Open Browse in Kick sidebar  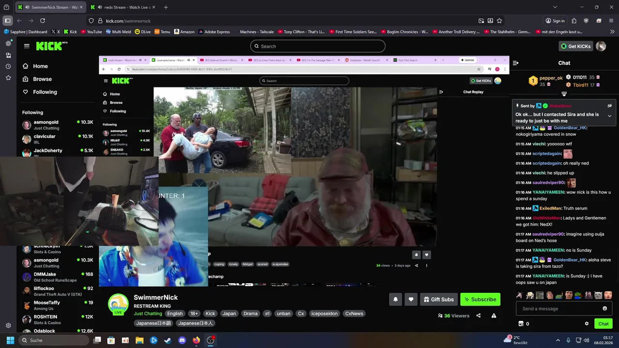click(42, 79)
